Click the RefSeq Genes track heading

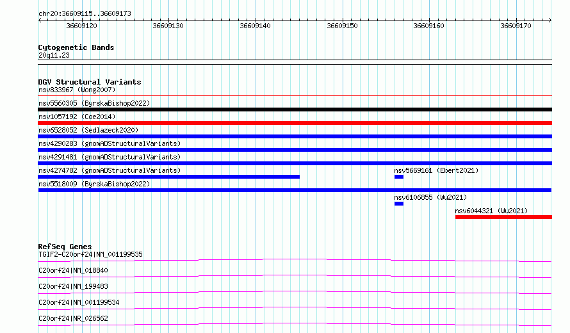pyautogui.click(x=65, y=247)
